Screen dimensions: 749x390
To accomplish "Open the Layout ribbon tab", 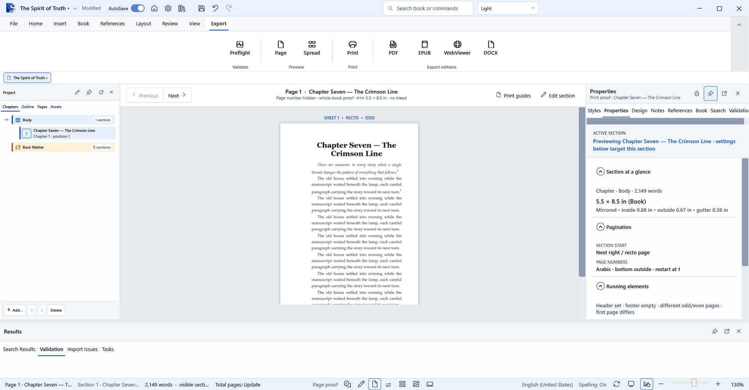I will (144, 23).
